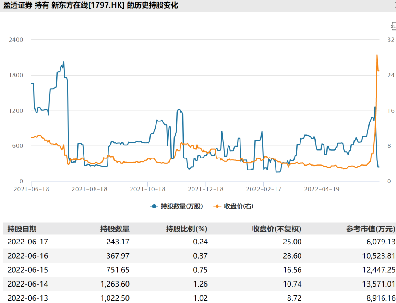Screen dimensions: 396x303
Task: Sort by the 收盘价(不复权) column header
Action: tap(277, 229)
